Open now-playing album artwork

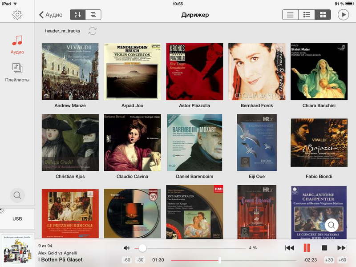17,250
